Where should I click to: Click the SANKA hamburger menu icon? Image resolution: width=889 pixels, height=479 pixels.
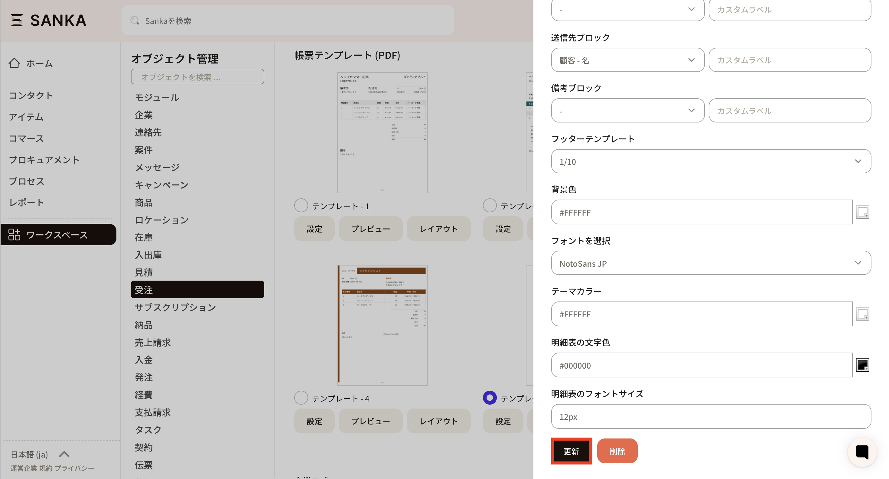[17, 20]
